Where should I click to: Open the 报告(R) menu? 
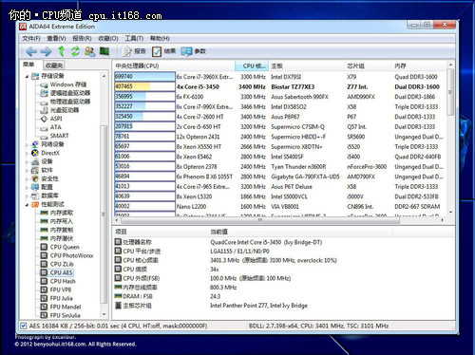(82, 38)
